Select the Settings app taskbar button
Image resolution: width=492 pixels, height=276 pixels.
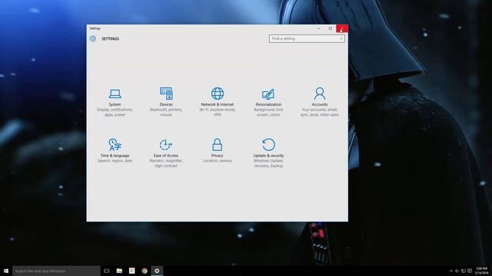(157, 271)
